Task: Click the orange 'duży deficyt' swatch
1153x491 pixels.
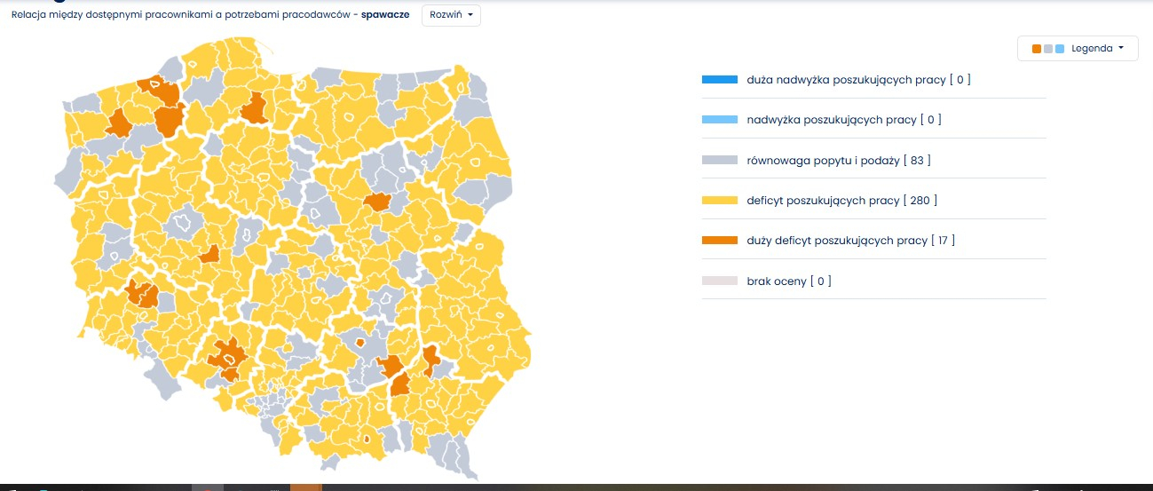Action: point(720,241)
